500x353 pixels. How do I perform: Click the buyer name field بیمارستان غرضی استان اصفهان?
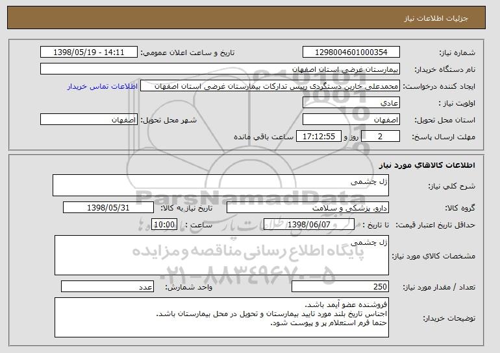tap(220, 69)
